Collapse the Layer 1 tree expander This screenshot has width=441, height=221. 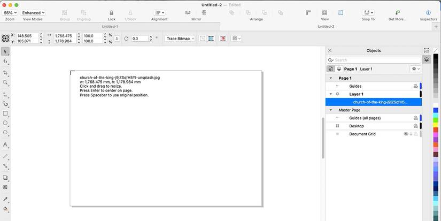point(331,94)
